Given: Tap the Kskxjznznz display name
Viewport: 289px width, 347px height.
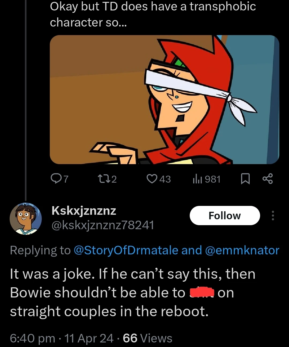Looking at the screenshot, I should (x=84, y=210).
